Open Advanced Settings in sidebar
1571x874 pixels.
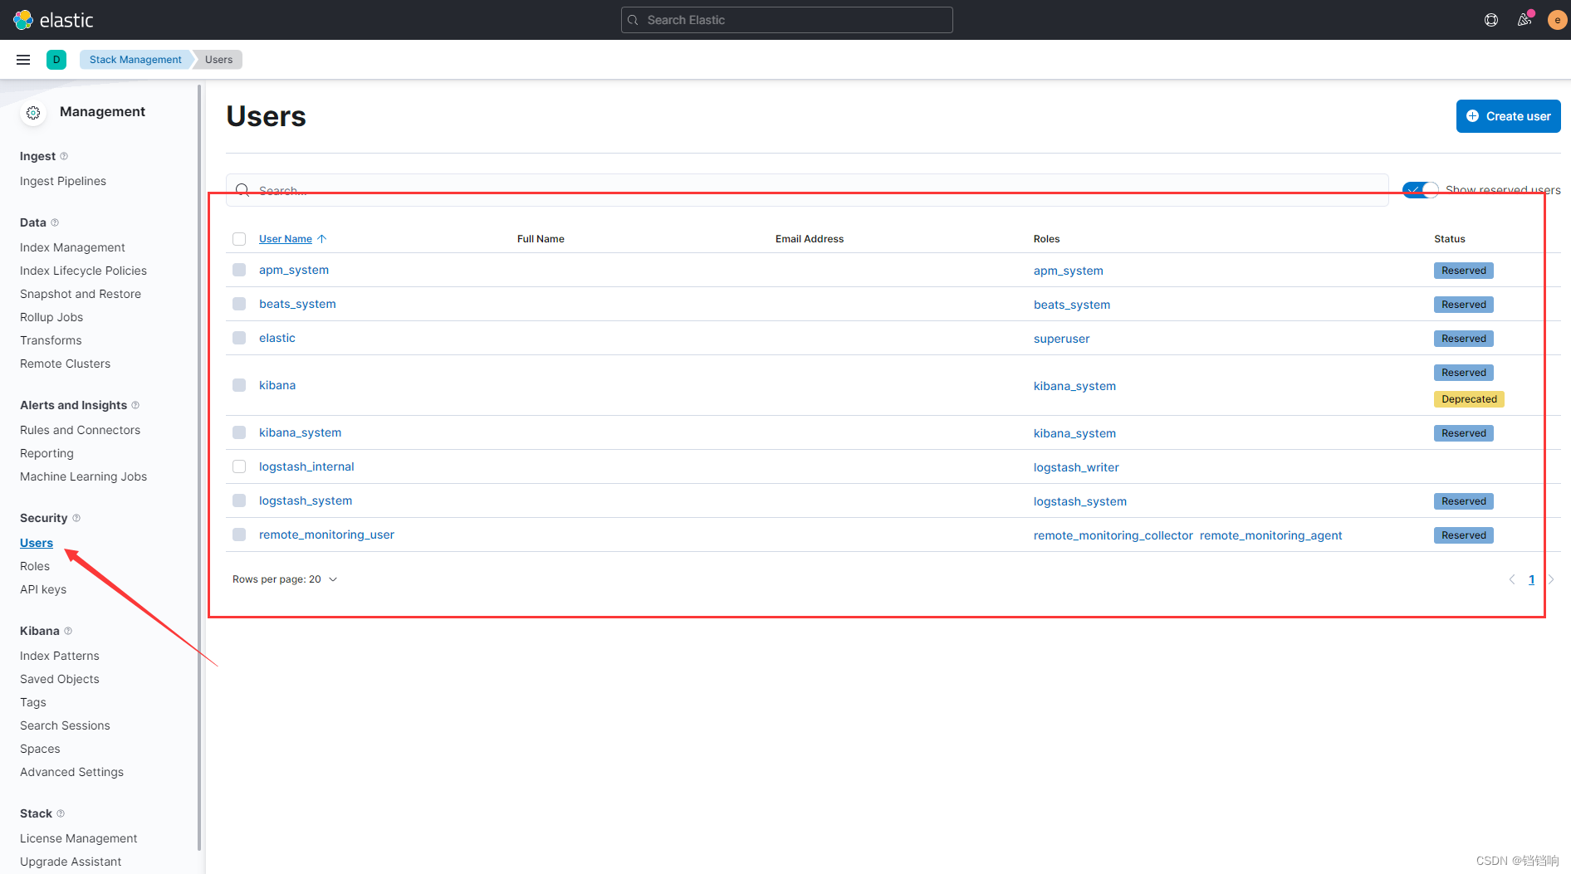point(71,772)
